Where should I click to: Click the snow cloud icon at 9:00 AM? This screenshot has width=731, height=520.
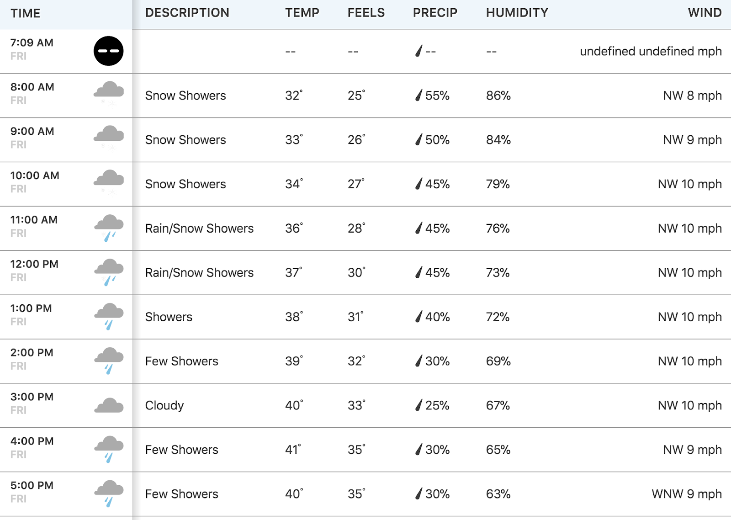(109, 137)
